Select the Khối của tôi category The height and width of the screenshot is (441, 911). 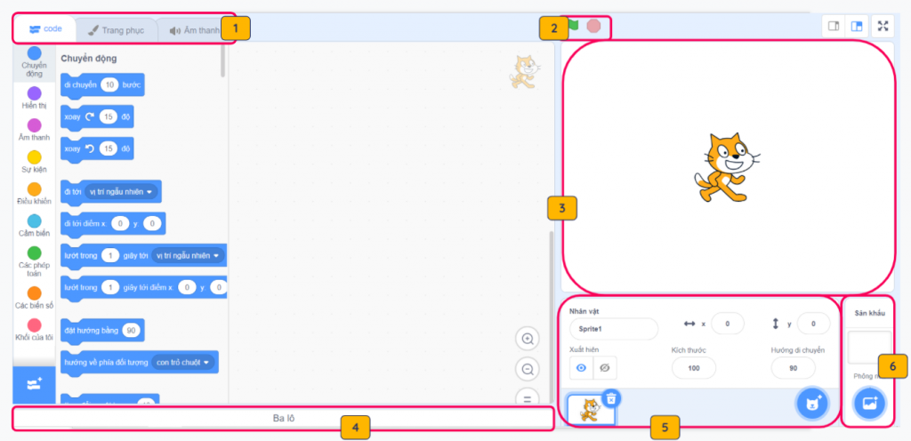tap(35, 330)
